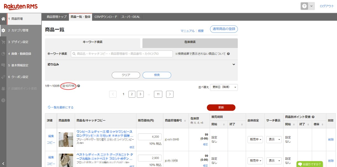Open サーチ表示 dropdown for 4,200 item
Viewport: 337px width, 167px height.
(274, 140)
